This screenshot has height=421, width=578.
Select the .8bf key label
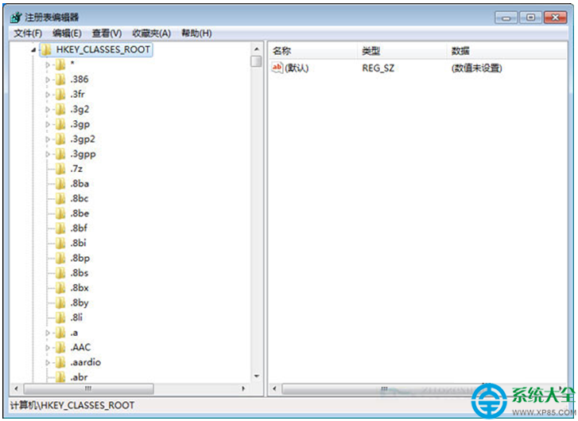tap(79, 228)
